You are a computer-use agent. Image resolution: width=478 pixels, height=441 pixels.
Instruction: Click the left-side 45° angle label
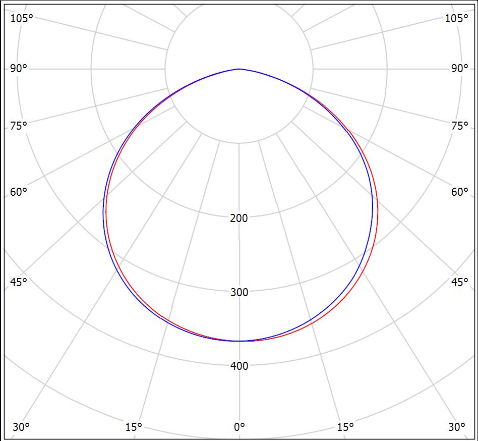[x=19, y=282]
